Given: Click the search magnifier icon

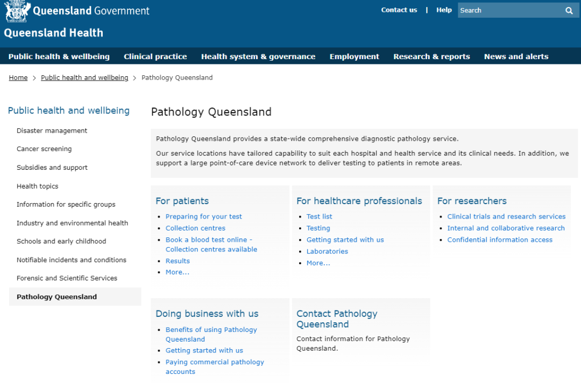Looking at the screenshot, I should [x=569, y=10].
